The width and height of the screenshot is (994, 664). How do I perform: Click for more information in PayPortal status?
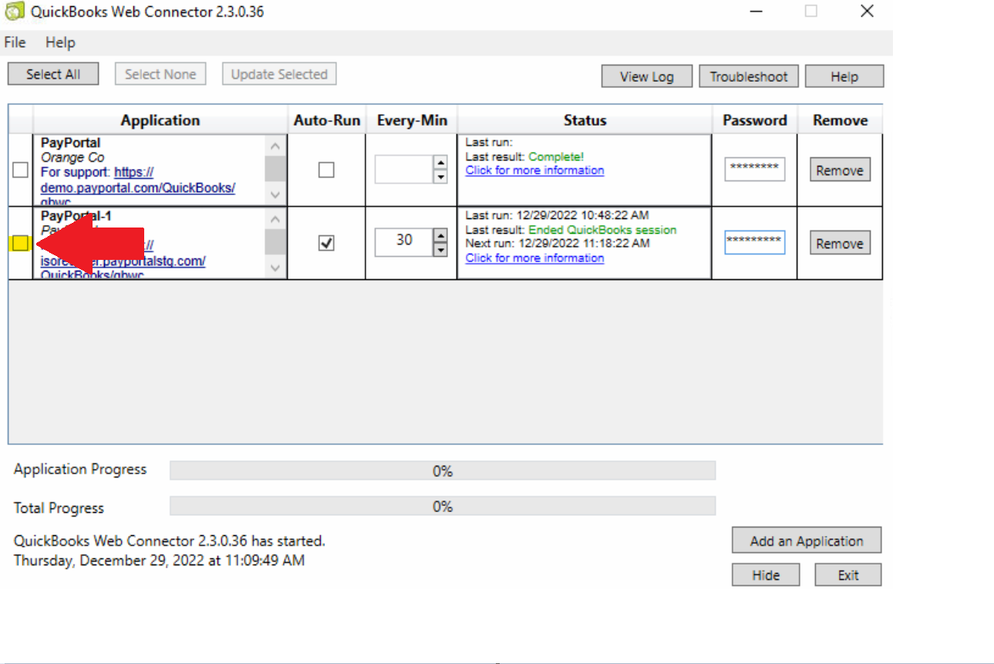coord(534,170)
